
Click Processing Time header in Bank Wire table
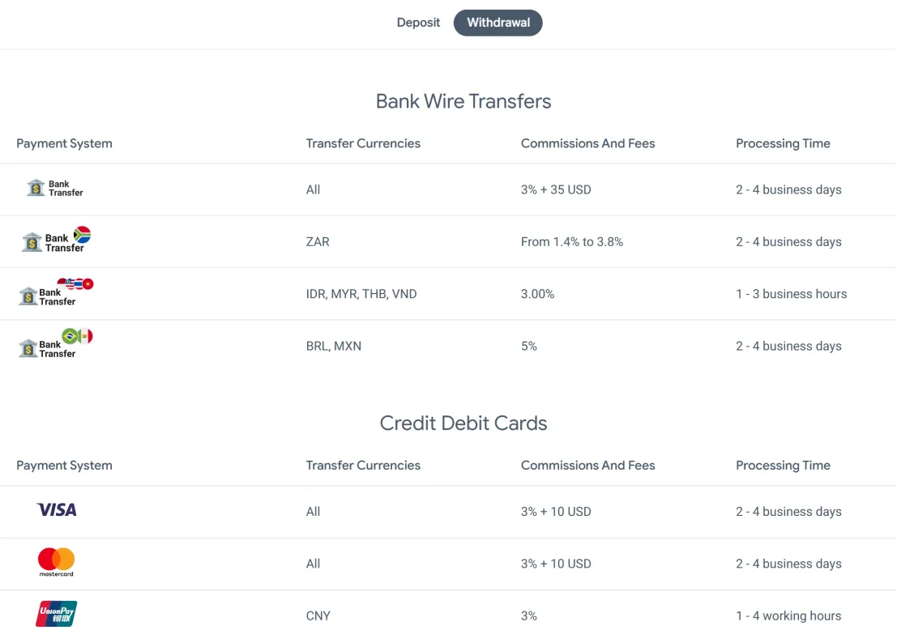[783, 143]
